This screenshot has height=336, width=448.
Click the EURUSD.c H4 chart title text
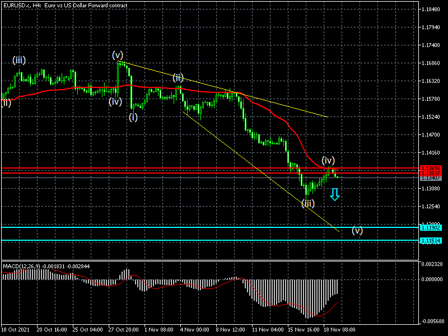point(64,5)
